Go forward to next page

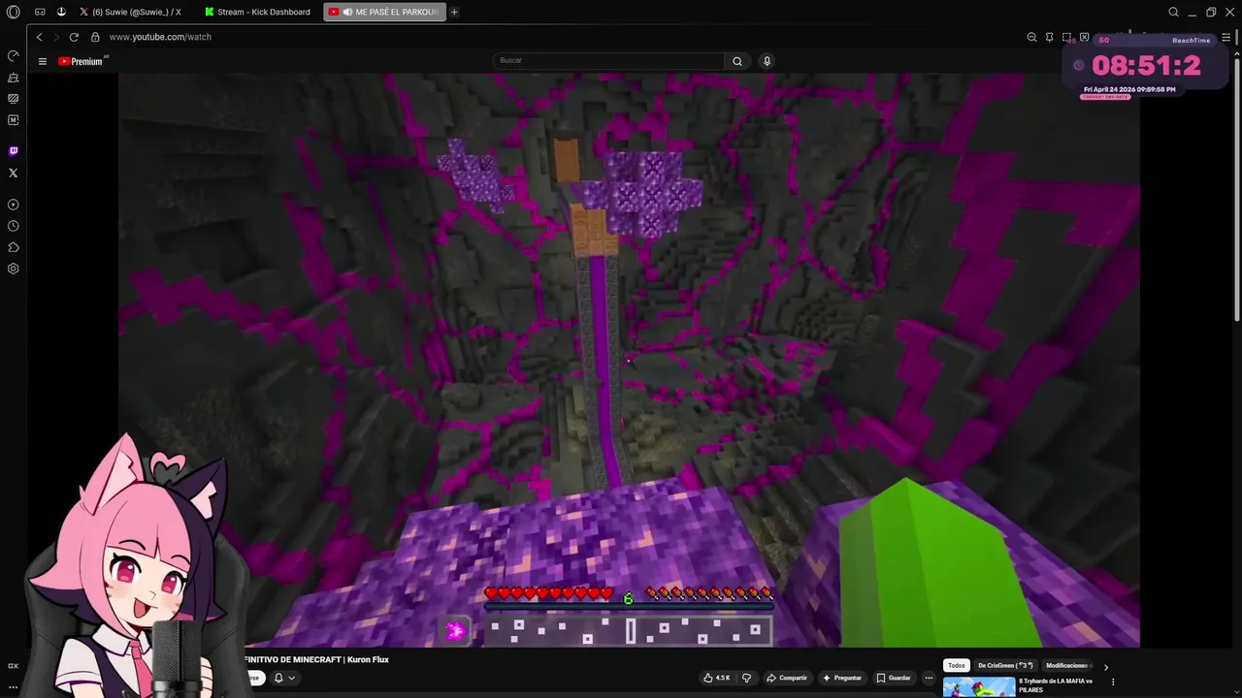tap(56, 37)
